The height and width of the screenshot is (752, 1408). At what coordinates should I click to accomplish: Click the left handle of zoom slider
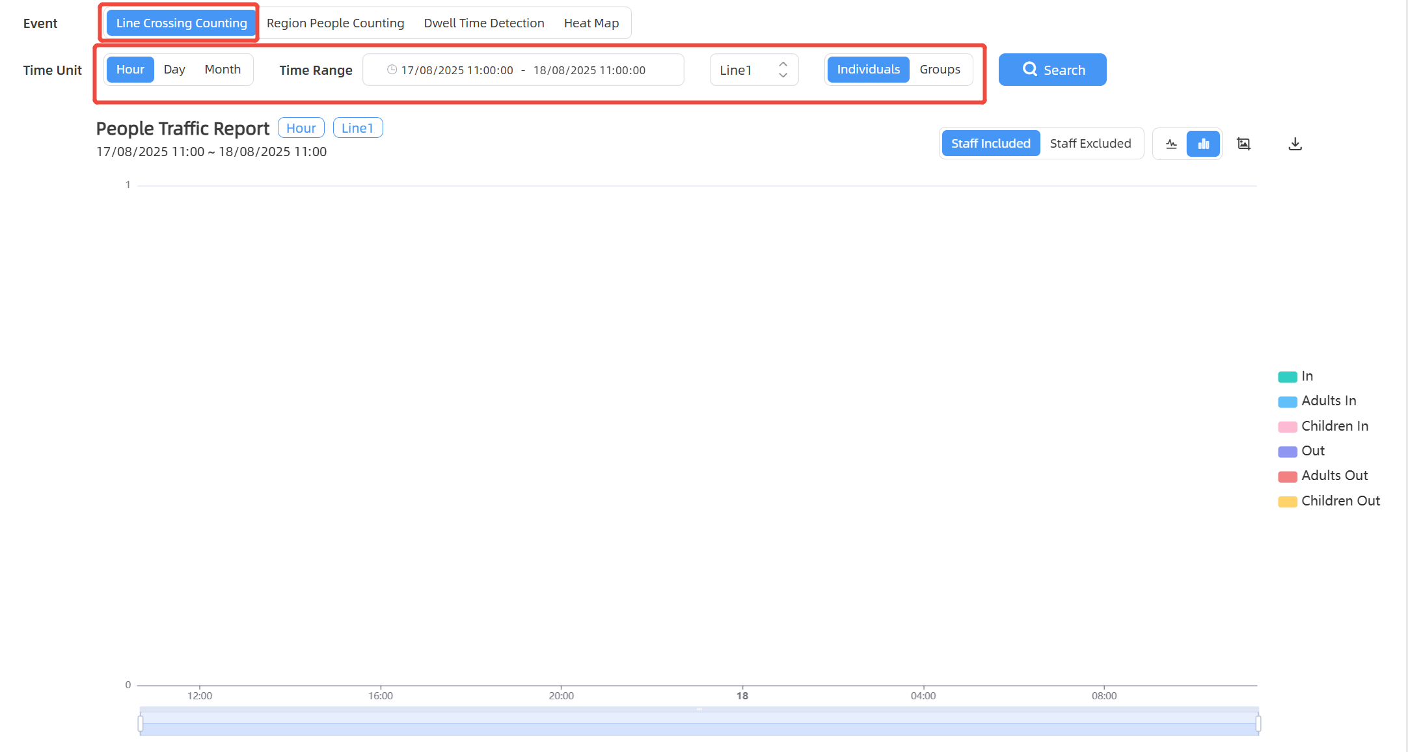point(141,723)
